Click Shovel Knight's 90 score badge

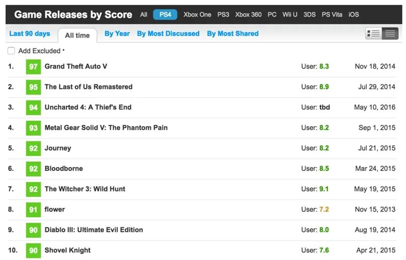pyautogui.click(x=33, y=250)
